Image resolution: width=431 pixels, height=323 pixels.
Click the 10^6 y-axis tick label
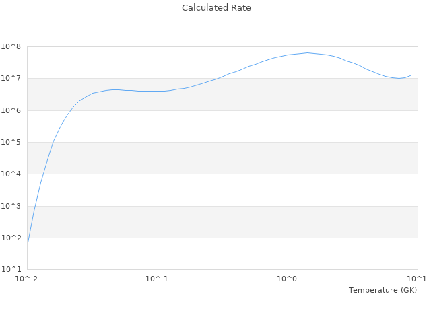pyautogui.click(x=12, y=110)
